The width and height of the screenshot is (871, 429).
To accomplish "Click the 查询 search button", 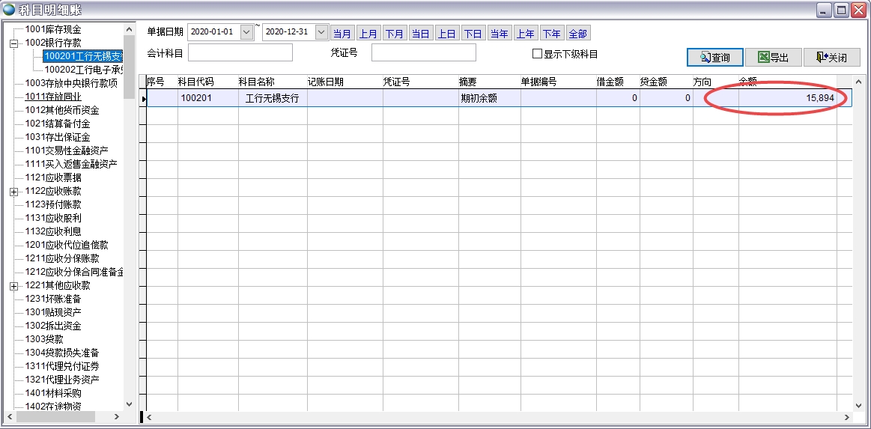I will pos(714,58).
